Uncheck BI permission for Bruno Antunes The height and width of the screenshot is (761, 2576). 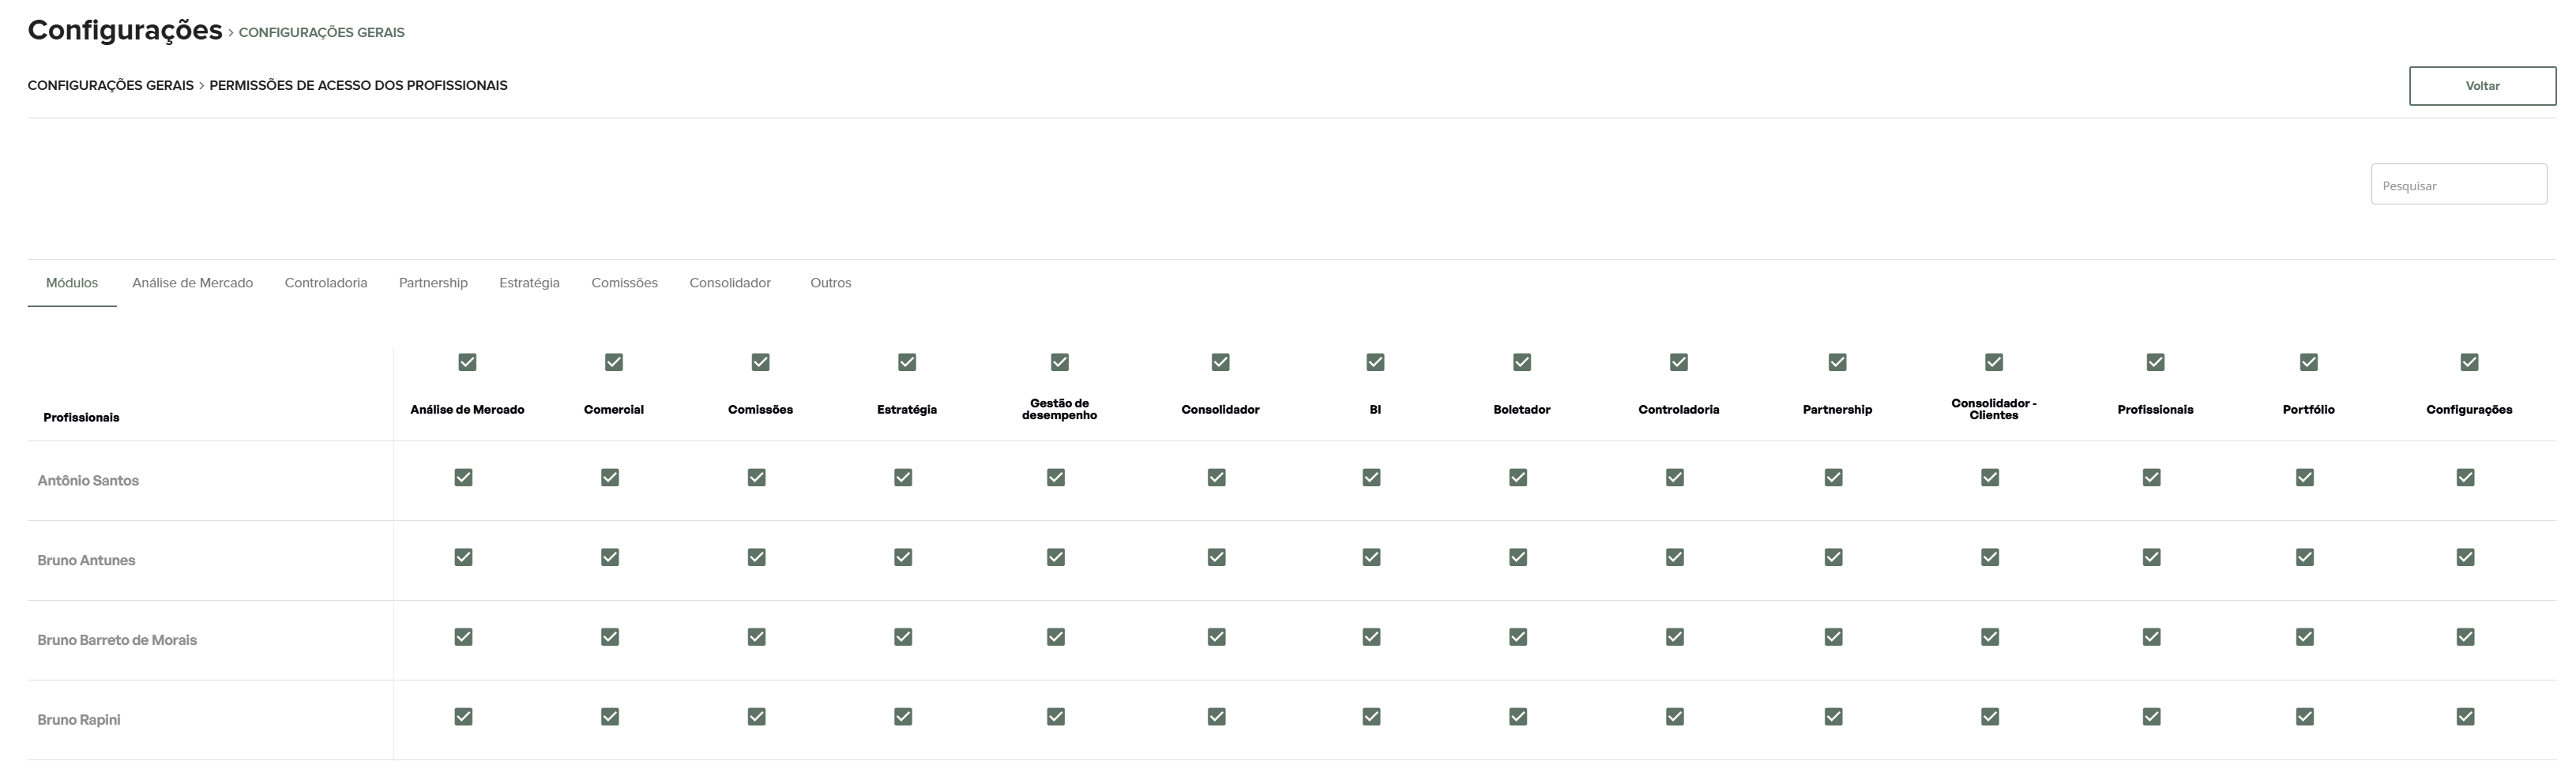[x=1371, y=557]
